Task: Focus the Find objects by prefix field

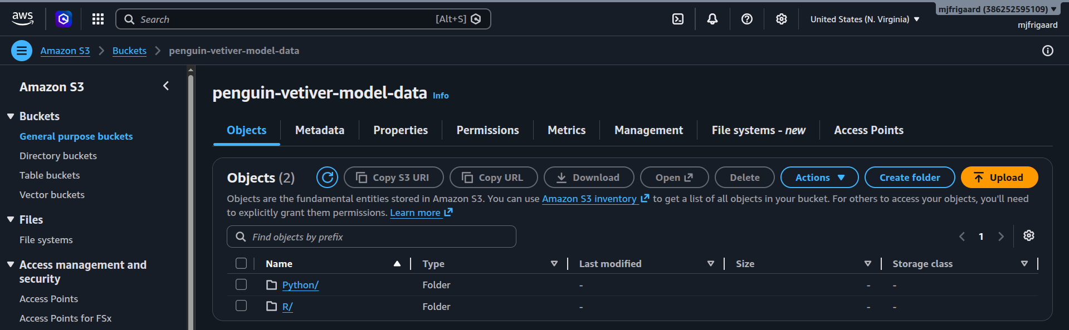Action: coord(372,237)
